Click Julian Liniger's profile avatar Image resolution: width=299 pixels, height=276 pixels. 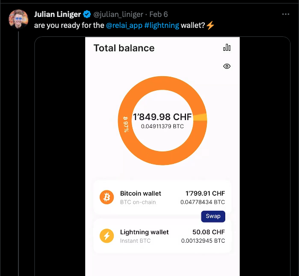coord(18,19)
